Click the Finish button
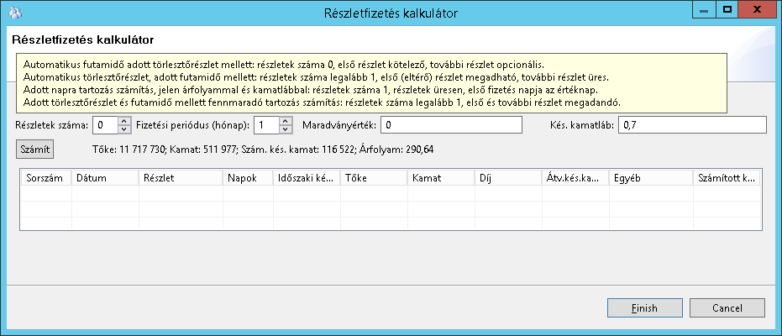The image size is (782, 336). tap(645, 308)
